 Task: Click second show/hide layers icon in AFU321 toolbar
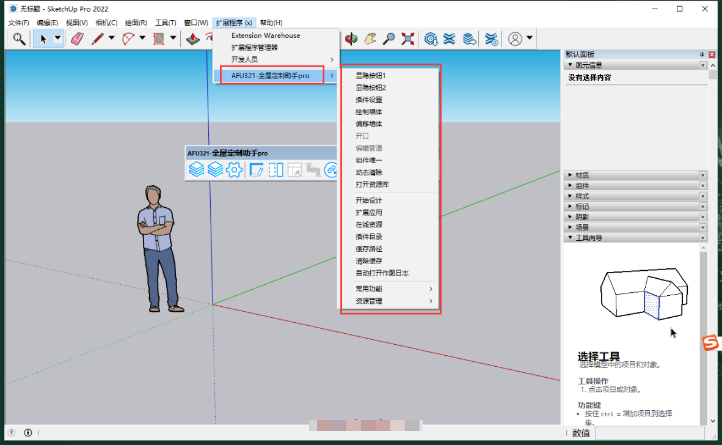pyautogui.click(x=215, y=169)
